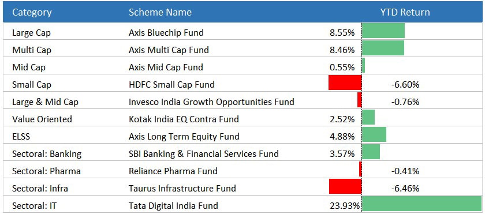Select the Value Oriented category cell
485x214 pixels.
(x=42, y=119)
